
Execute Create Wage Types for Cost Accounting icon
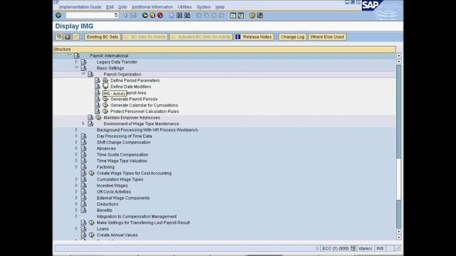(x=92, y=173)
